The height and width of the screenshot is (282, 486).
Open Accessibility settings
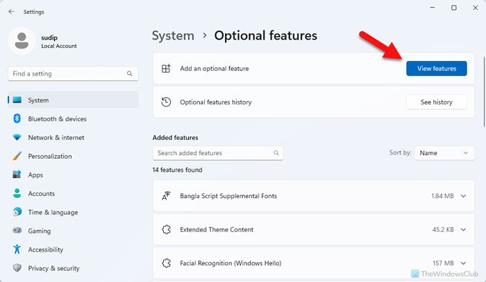coord(73,249)
